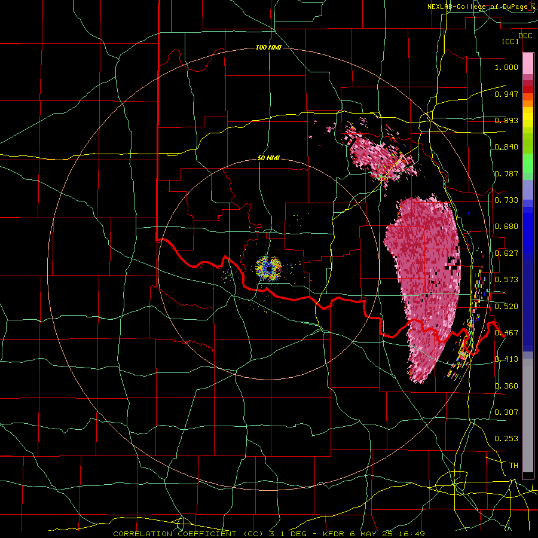Click the 16:49 timestamp in the footer

413,534
